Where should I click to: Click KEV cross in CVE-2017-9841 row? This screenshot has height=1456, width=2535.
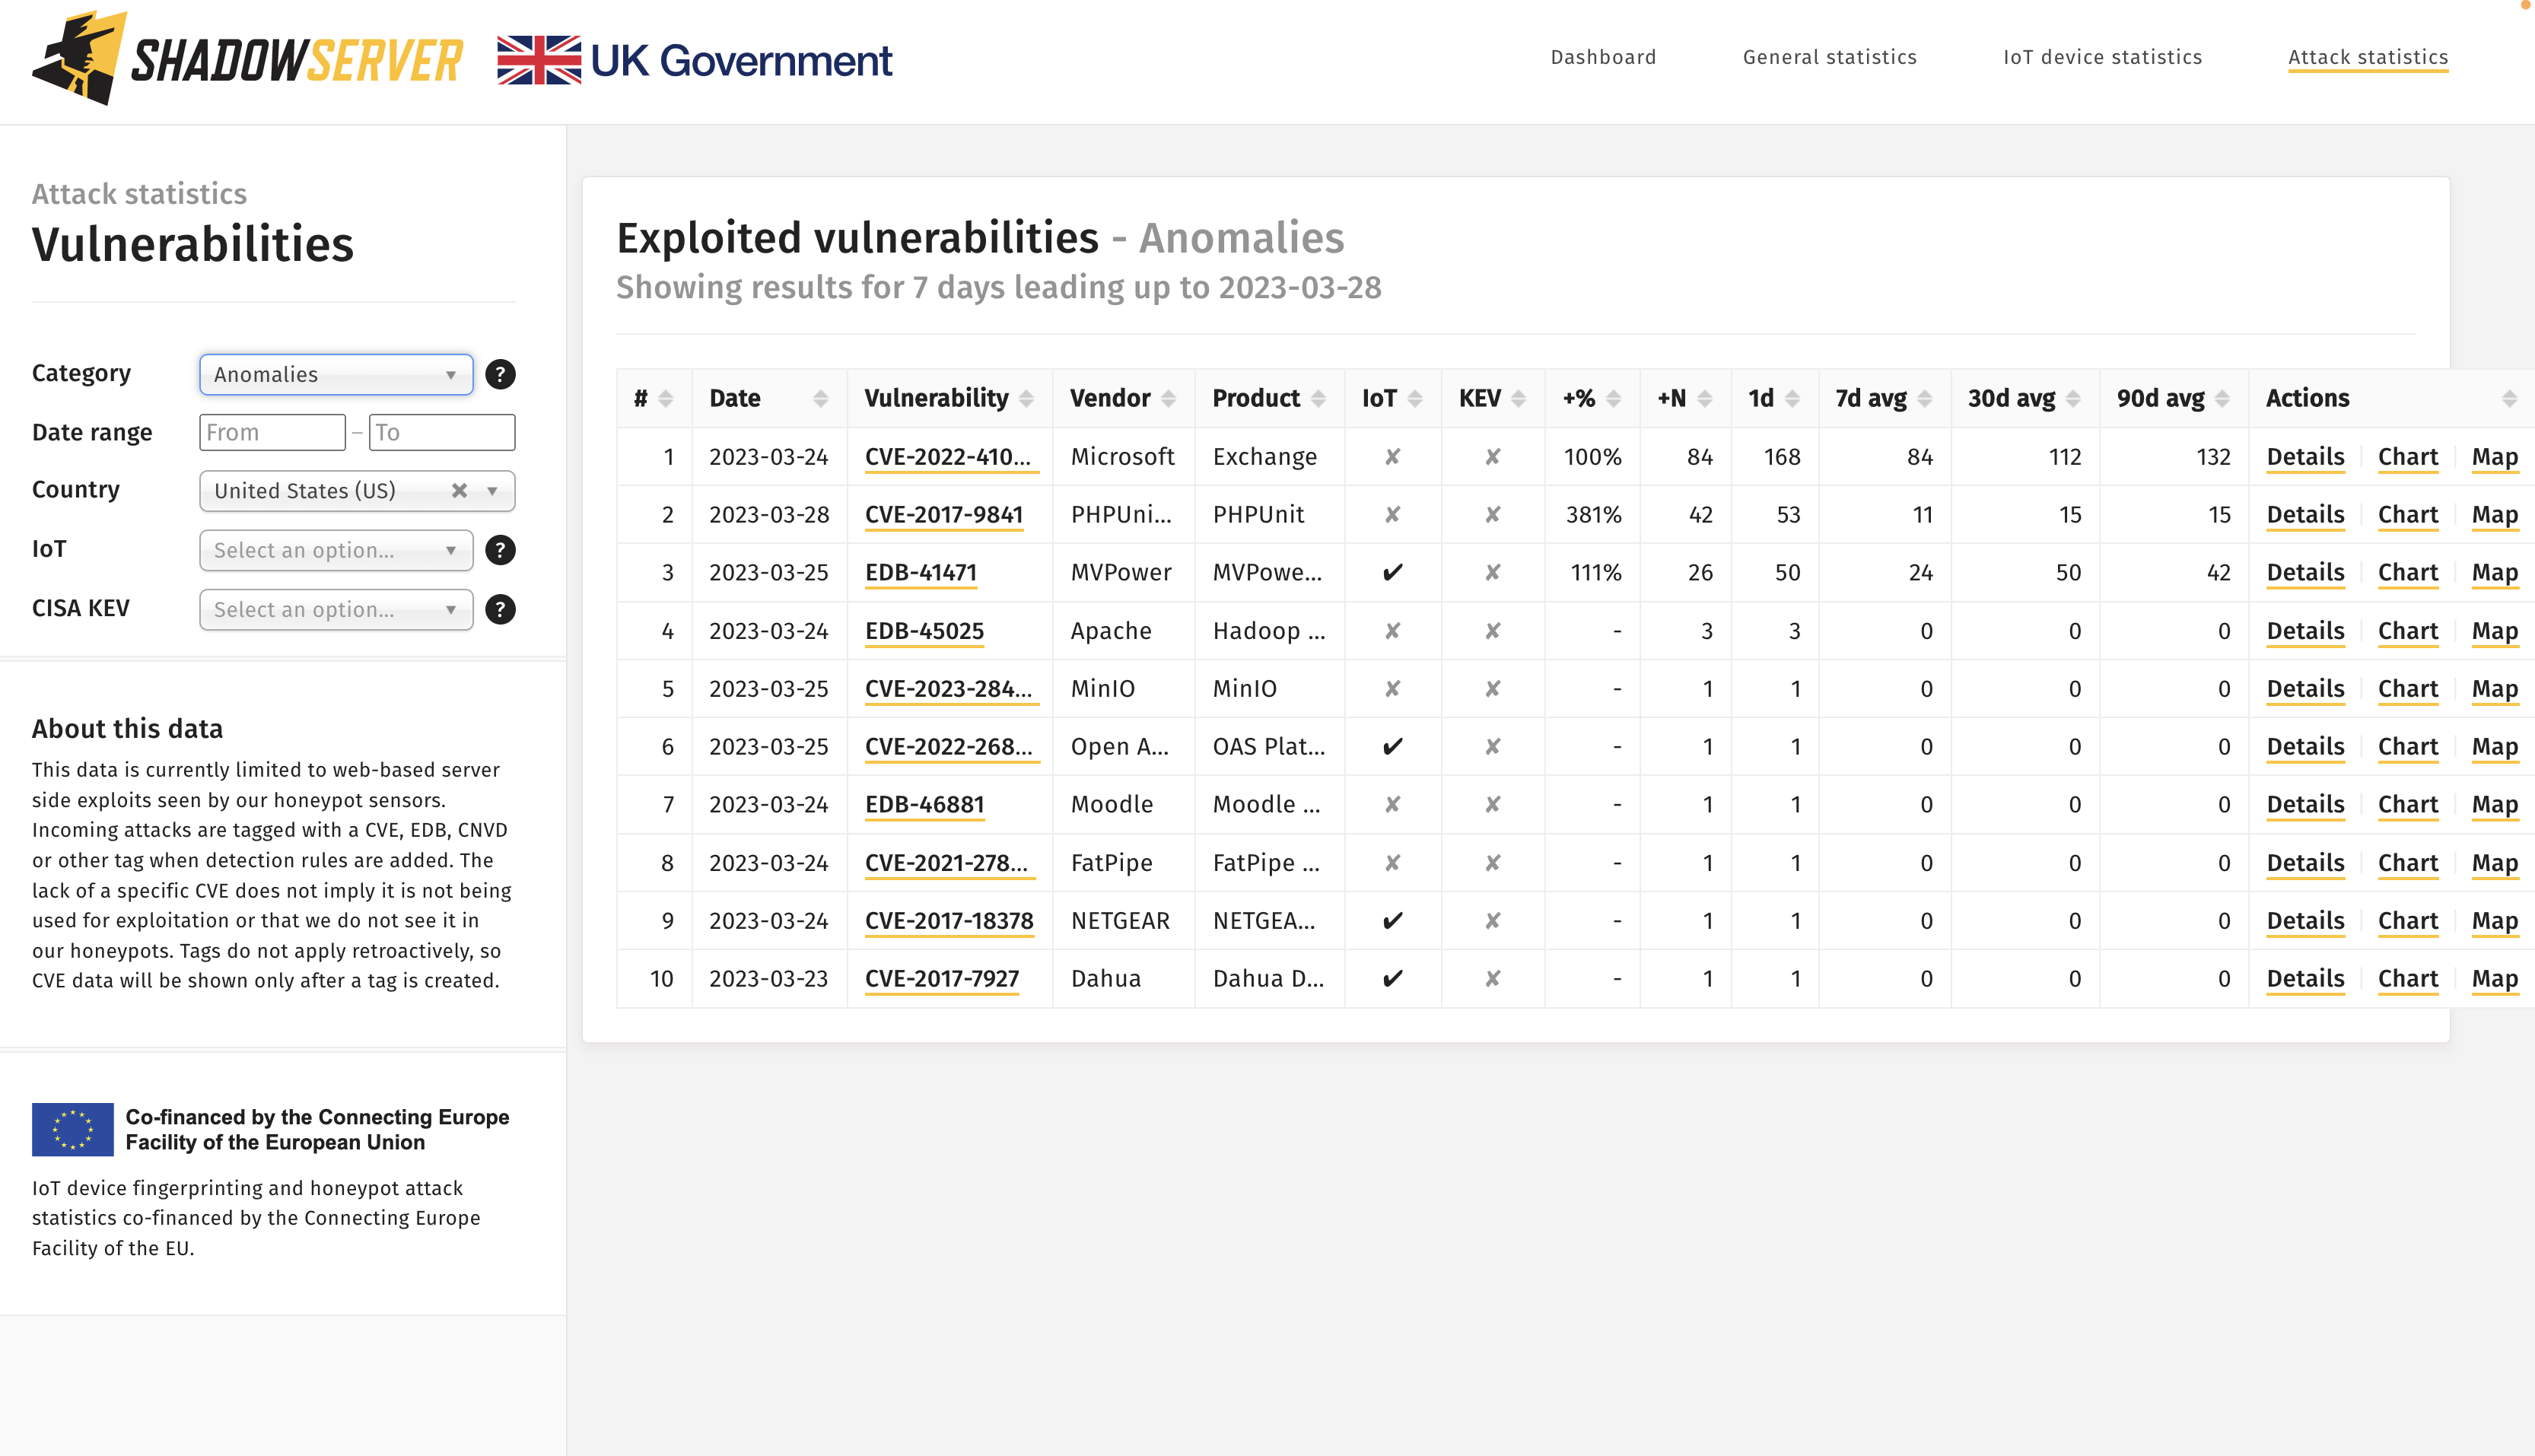(1492, 515)
